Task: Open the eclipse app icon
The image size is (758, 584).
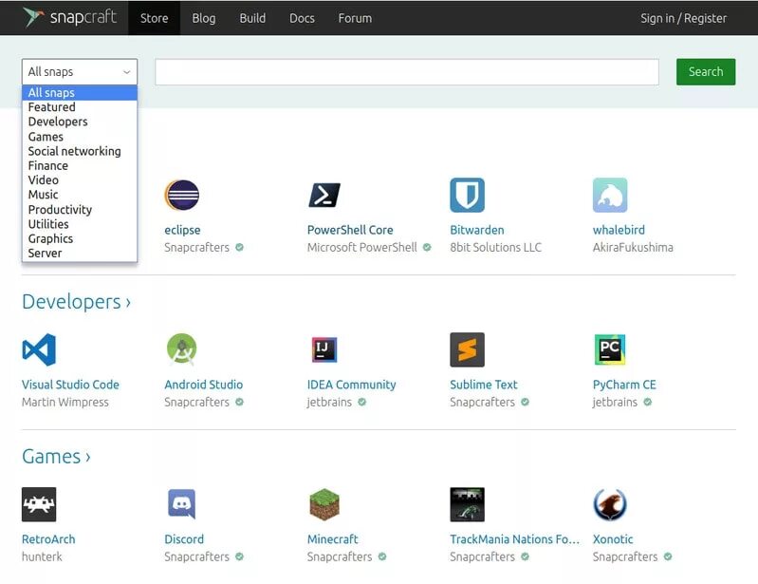Action: [182, 195]
